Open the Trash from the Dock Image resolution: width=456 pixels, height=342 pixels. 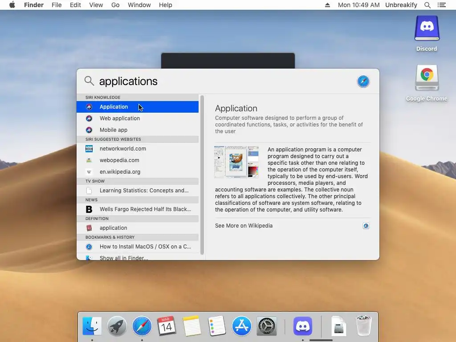point(364,326)
